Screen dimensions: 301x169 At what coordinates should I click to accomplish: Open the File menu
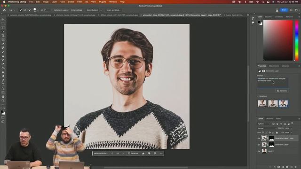click(31, 2)
